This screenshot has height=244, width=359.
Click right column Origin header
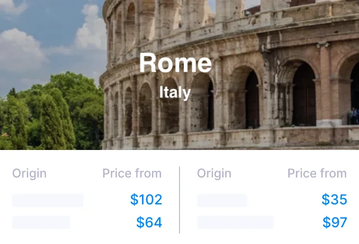(214, 173)
